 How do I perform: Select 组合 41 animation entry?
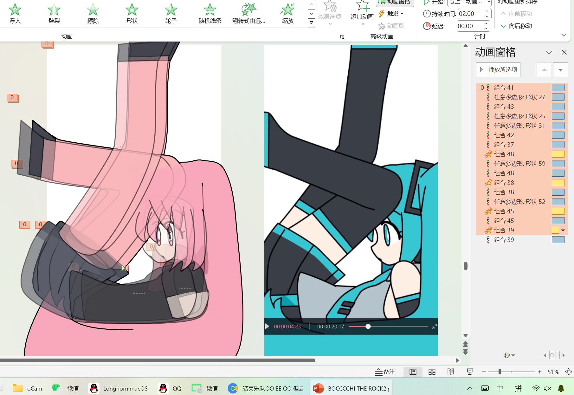pyautogui.click(x=522, y=87)
